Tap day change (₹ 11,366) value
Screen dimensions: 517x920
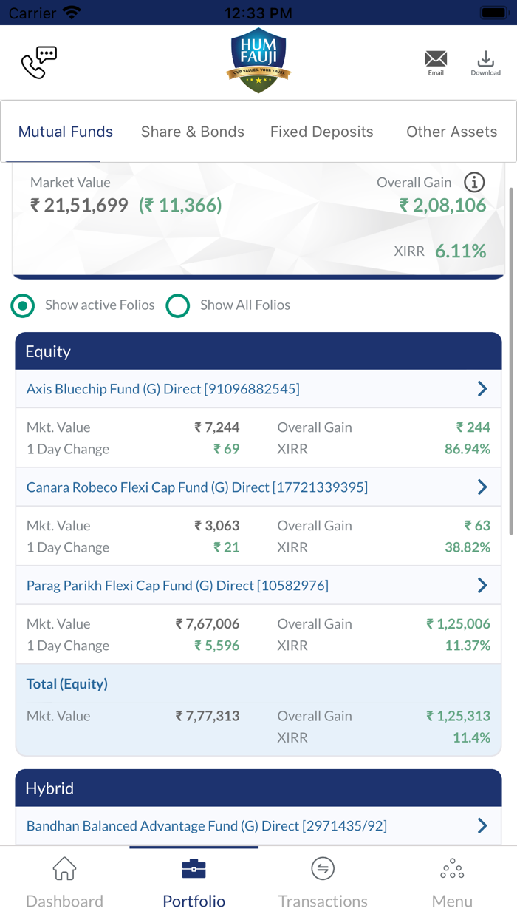(180, 205)
